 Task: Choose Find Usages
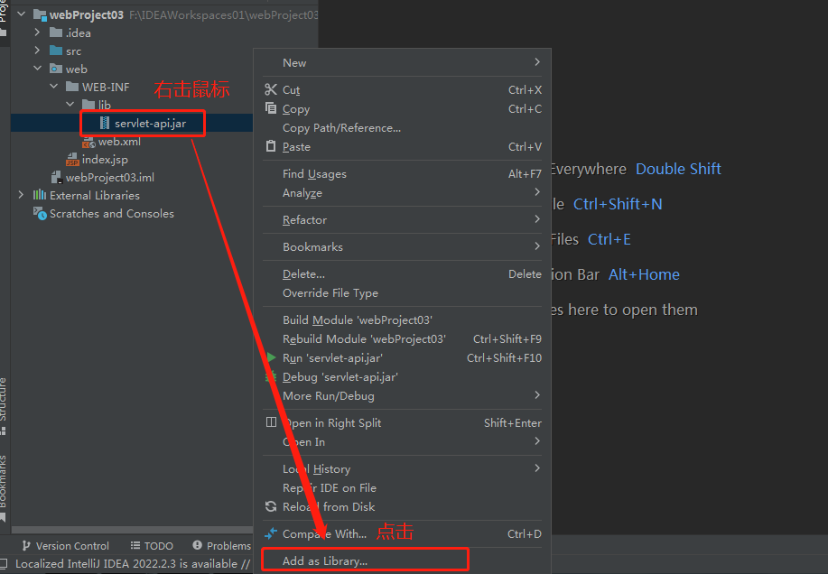tap(403, 173)
